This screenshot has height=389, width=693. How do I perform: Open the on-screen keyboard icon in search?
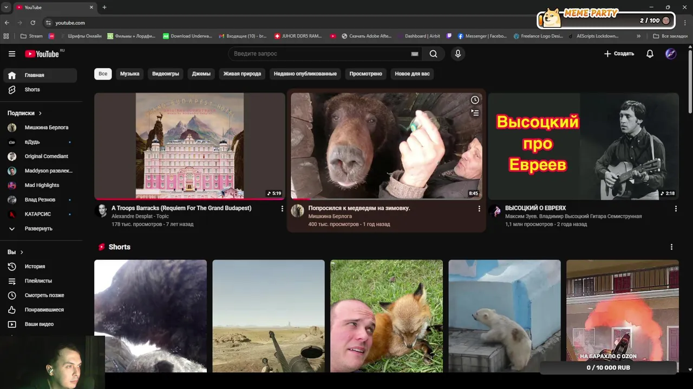415,54
